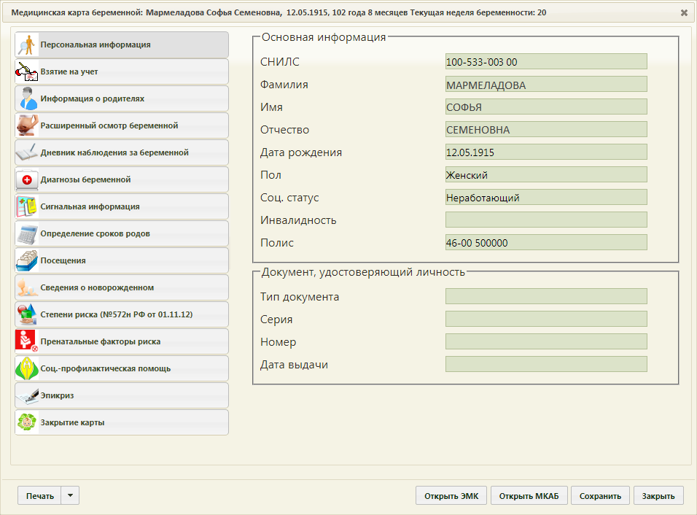Click the Personal information person icon
The image size is (697, 515).
tap(27, 45)
